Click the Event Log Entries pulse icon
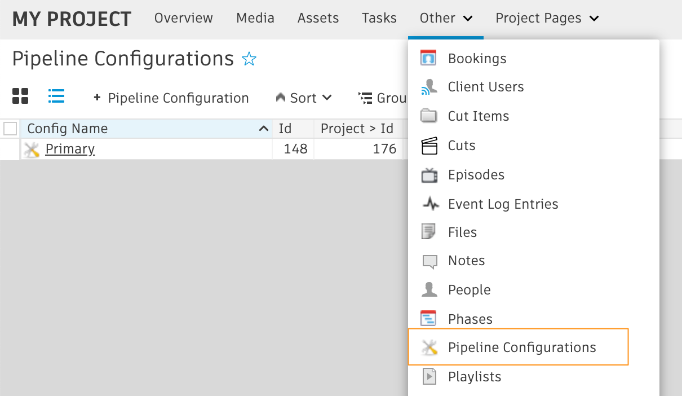This screenshot has height=396, width=682. 430,204
